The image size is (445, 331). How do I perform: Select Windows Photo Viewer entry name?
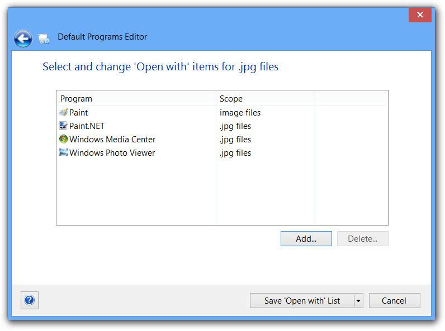tap(112, 153)
